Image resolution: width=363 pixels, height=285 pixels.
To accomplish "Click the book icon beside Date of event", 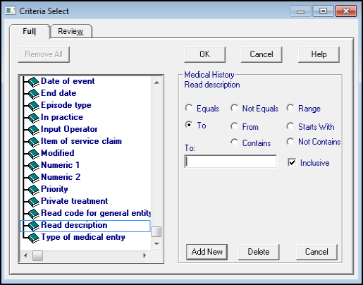I will 34,82.
